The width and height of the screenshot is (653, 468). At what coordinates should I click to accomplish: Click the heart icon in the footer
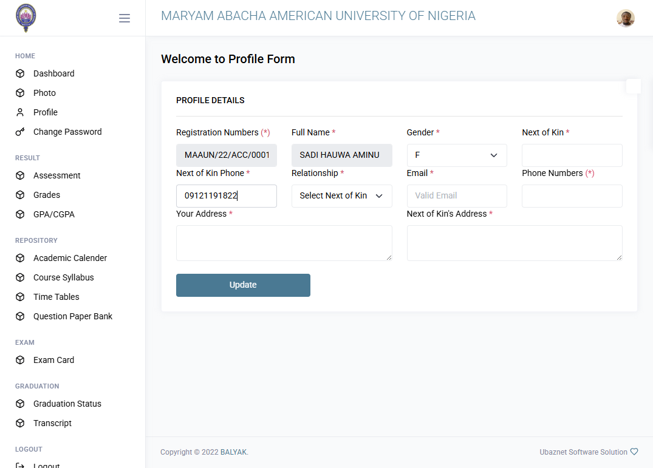click(634, 452)
